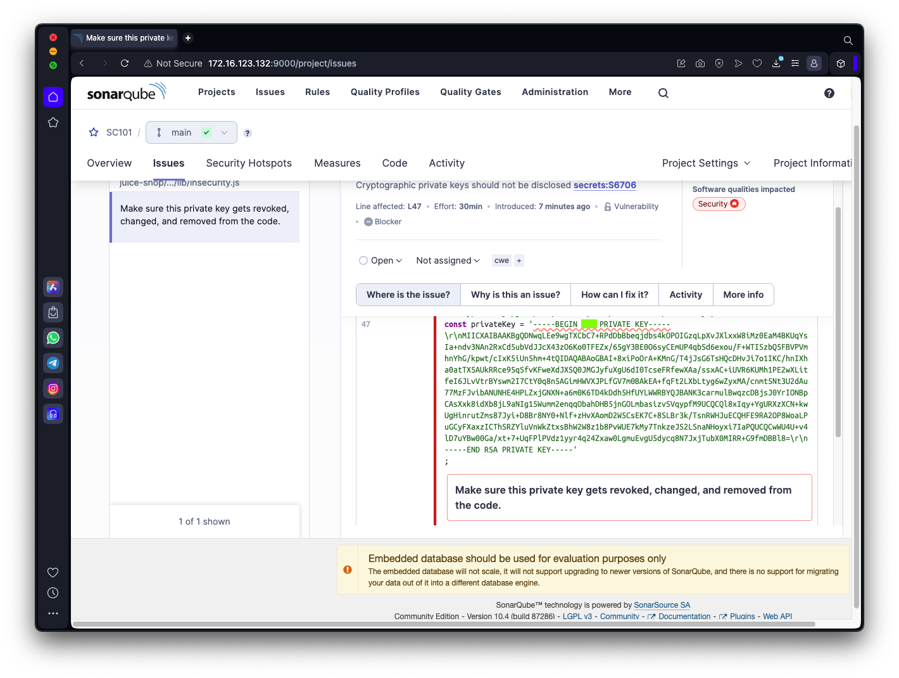Go to Projects in top navigation
The height and width of the screenshot is (678, 899).
[x=217, y=92]
